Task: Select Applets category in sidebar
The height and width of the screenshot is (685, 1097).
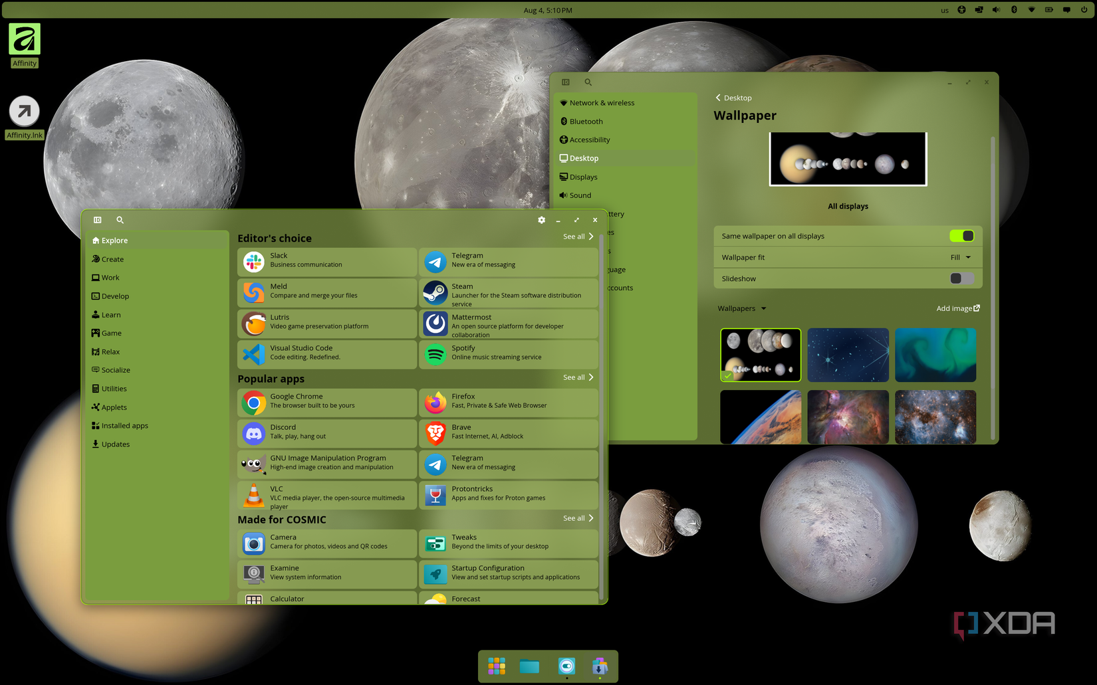Action: pyautogui.click(x=157, y=407)
